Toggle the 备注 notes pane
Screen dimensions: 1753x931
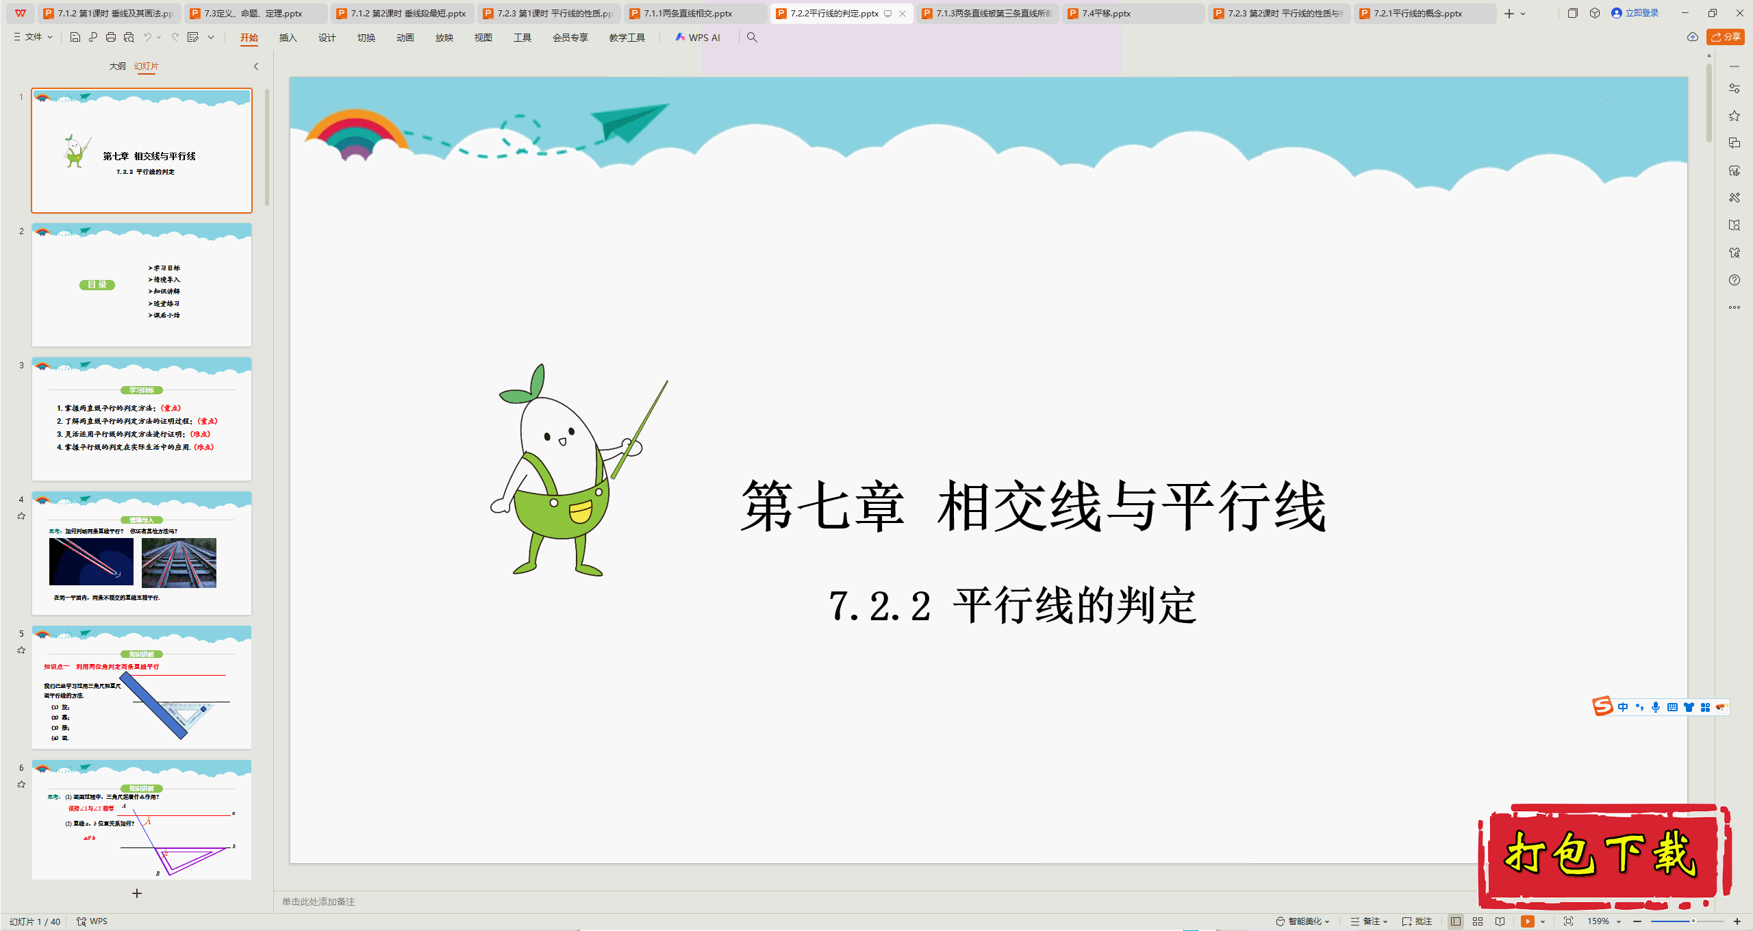click(1369, 921)
